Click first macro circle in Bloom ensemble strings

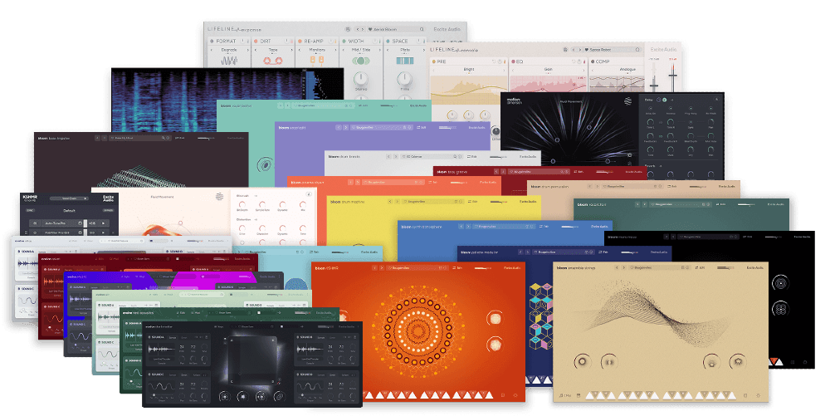pos(583,363)
